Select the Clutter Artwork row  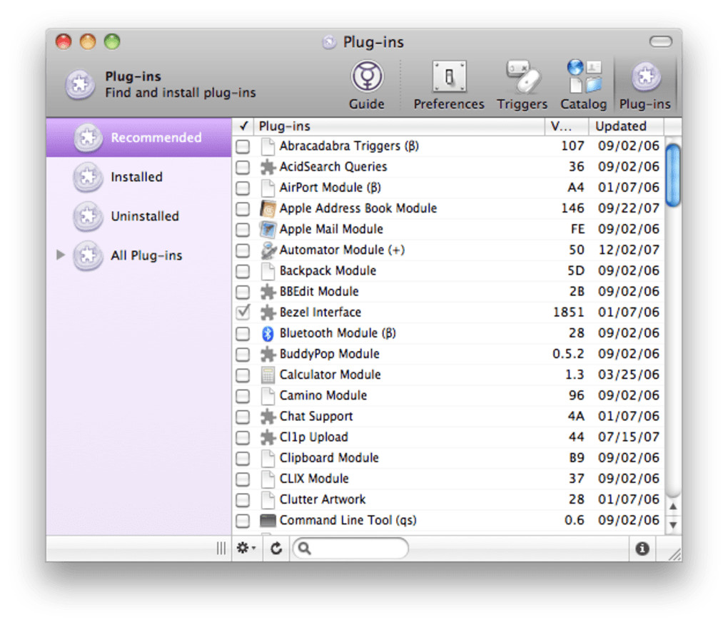449,499
